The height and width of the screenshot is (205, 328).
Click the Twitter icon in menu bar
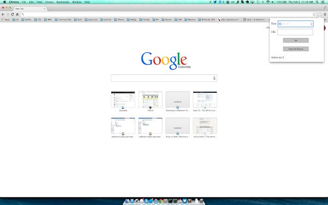coord(215,2)
